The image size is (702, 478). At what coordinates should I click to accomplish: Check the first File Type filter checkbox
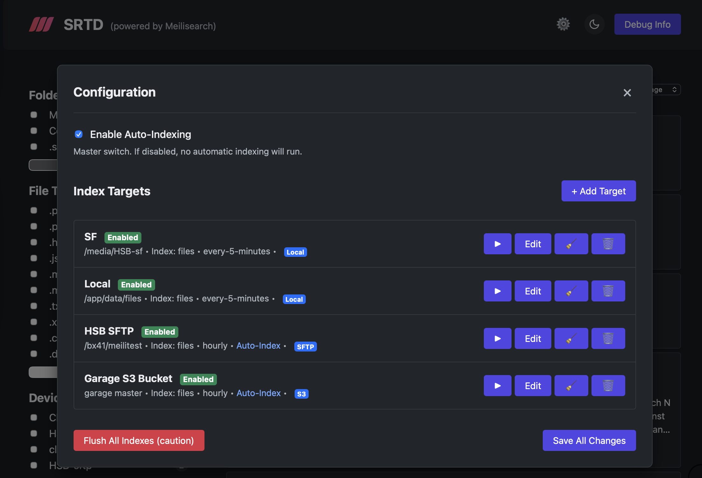tap(34, 210)
